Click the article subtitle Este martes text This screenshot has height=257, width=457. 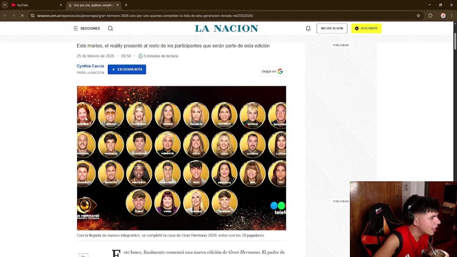(173, 46)
